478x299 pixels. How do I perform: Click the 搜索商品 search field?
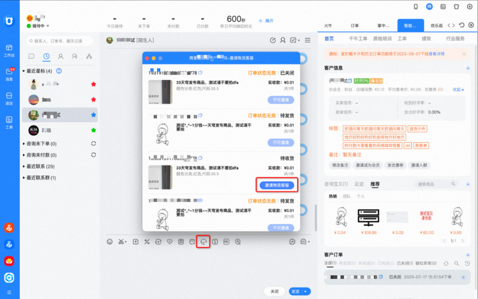436,184
